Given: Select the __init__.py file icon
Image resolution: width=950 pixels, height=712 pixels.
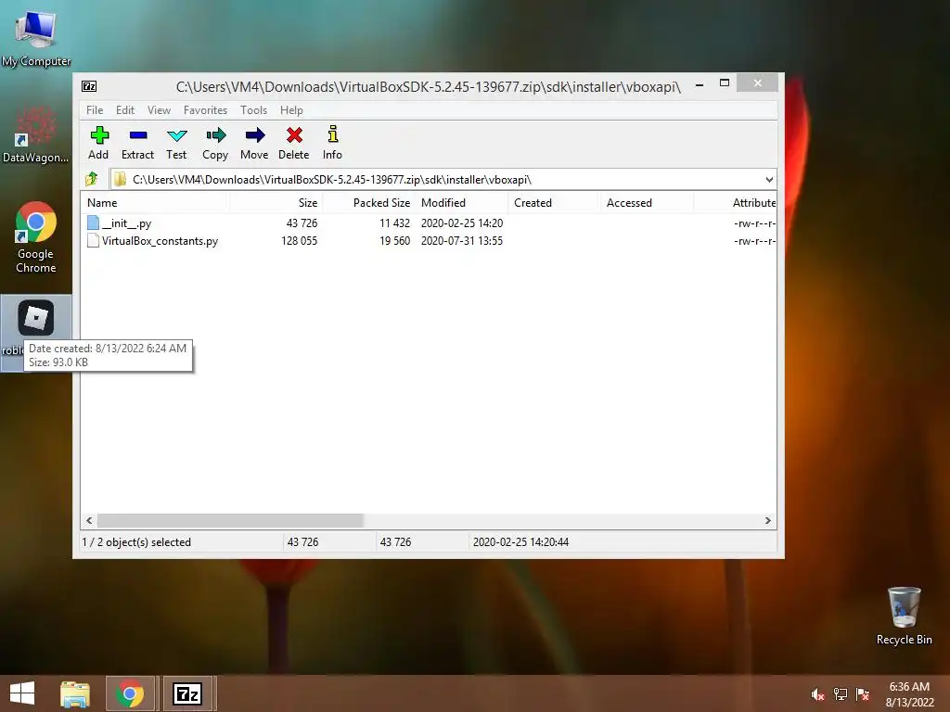Looking at the screenshot, I should pos(93,222).
